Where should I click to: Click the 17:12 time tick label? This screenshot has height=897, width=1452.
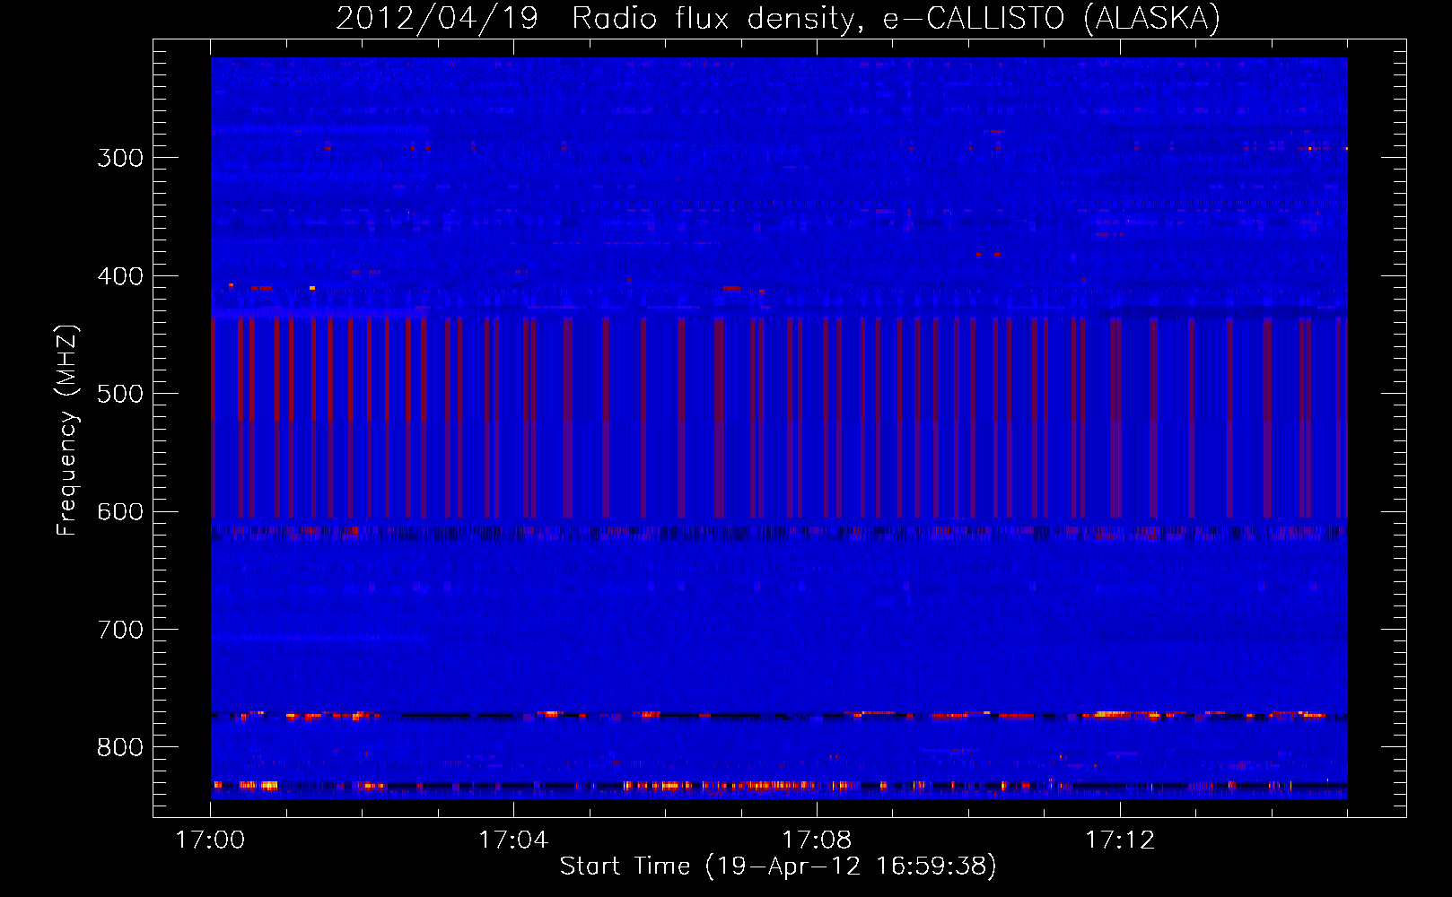click(1120, 840)
